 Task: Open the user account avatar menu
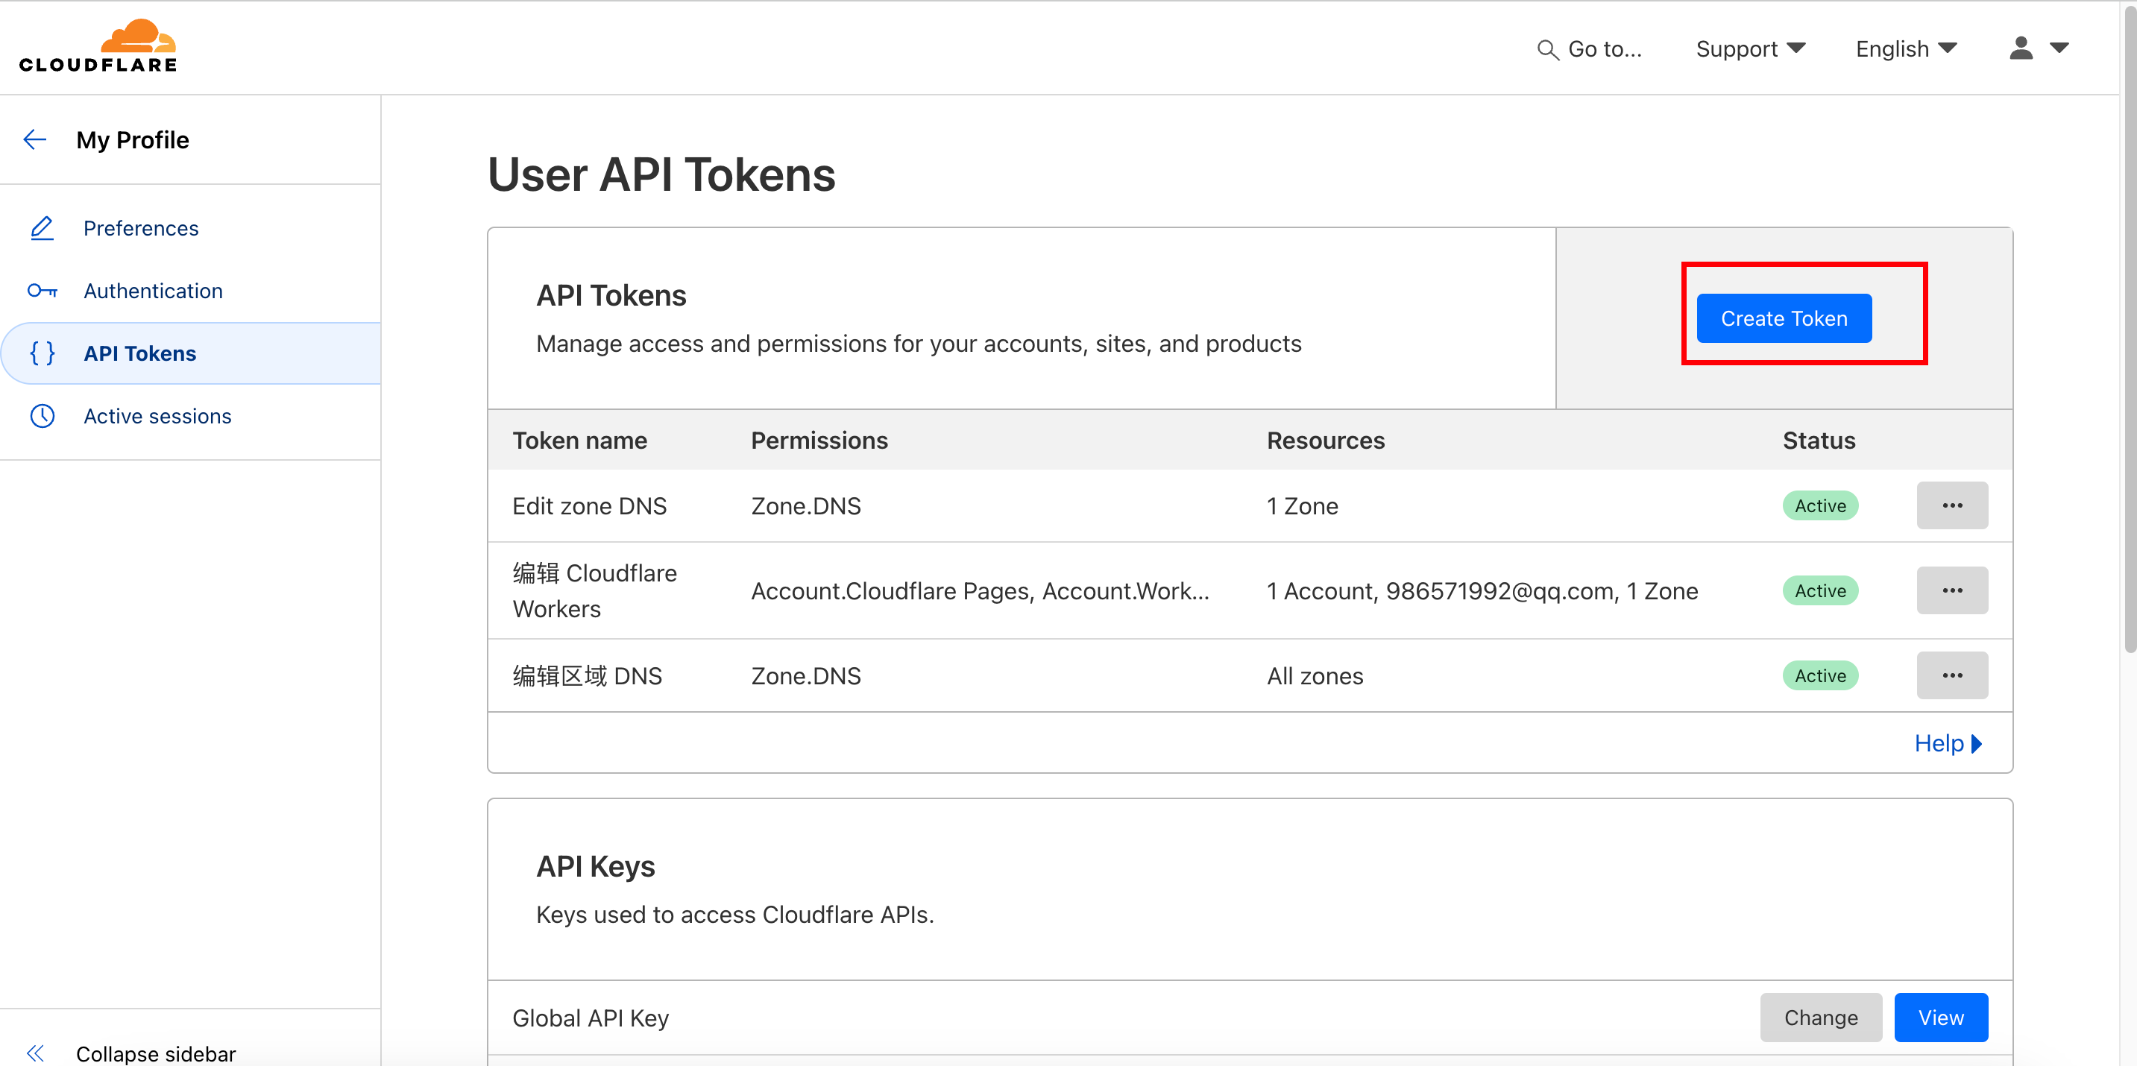pos(2036,48)
